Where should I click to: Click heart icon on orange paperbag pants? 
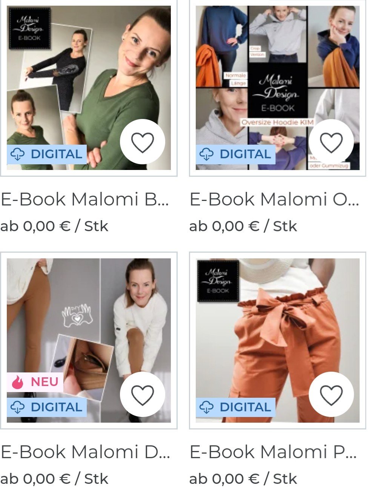click(331, 395)
